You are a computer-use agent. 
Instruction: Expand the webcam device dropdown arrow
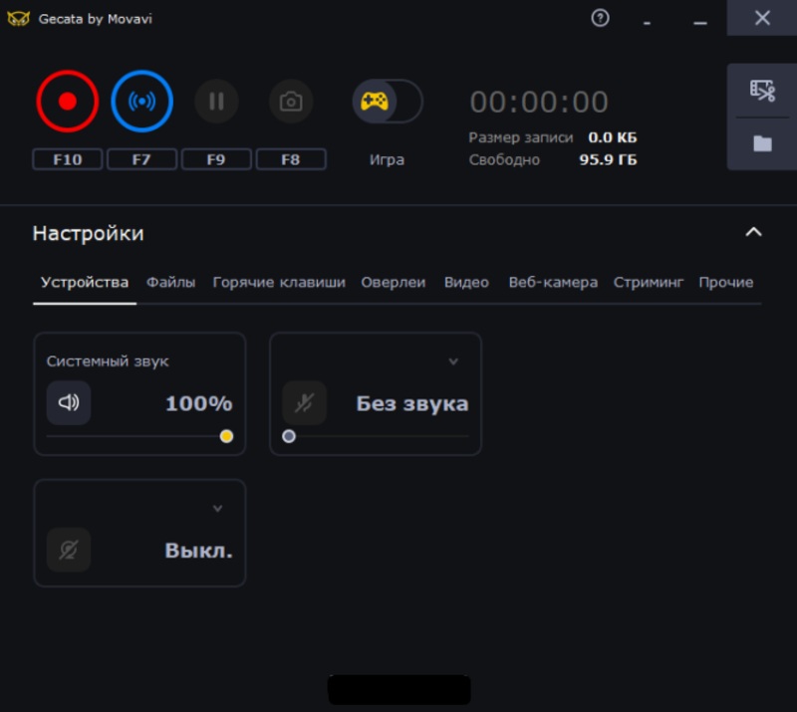(217, 509)
